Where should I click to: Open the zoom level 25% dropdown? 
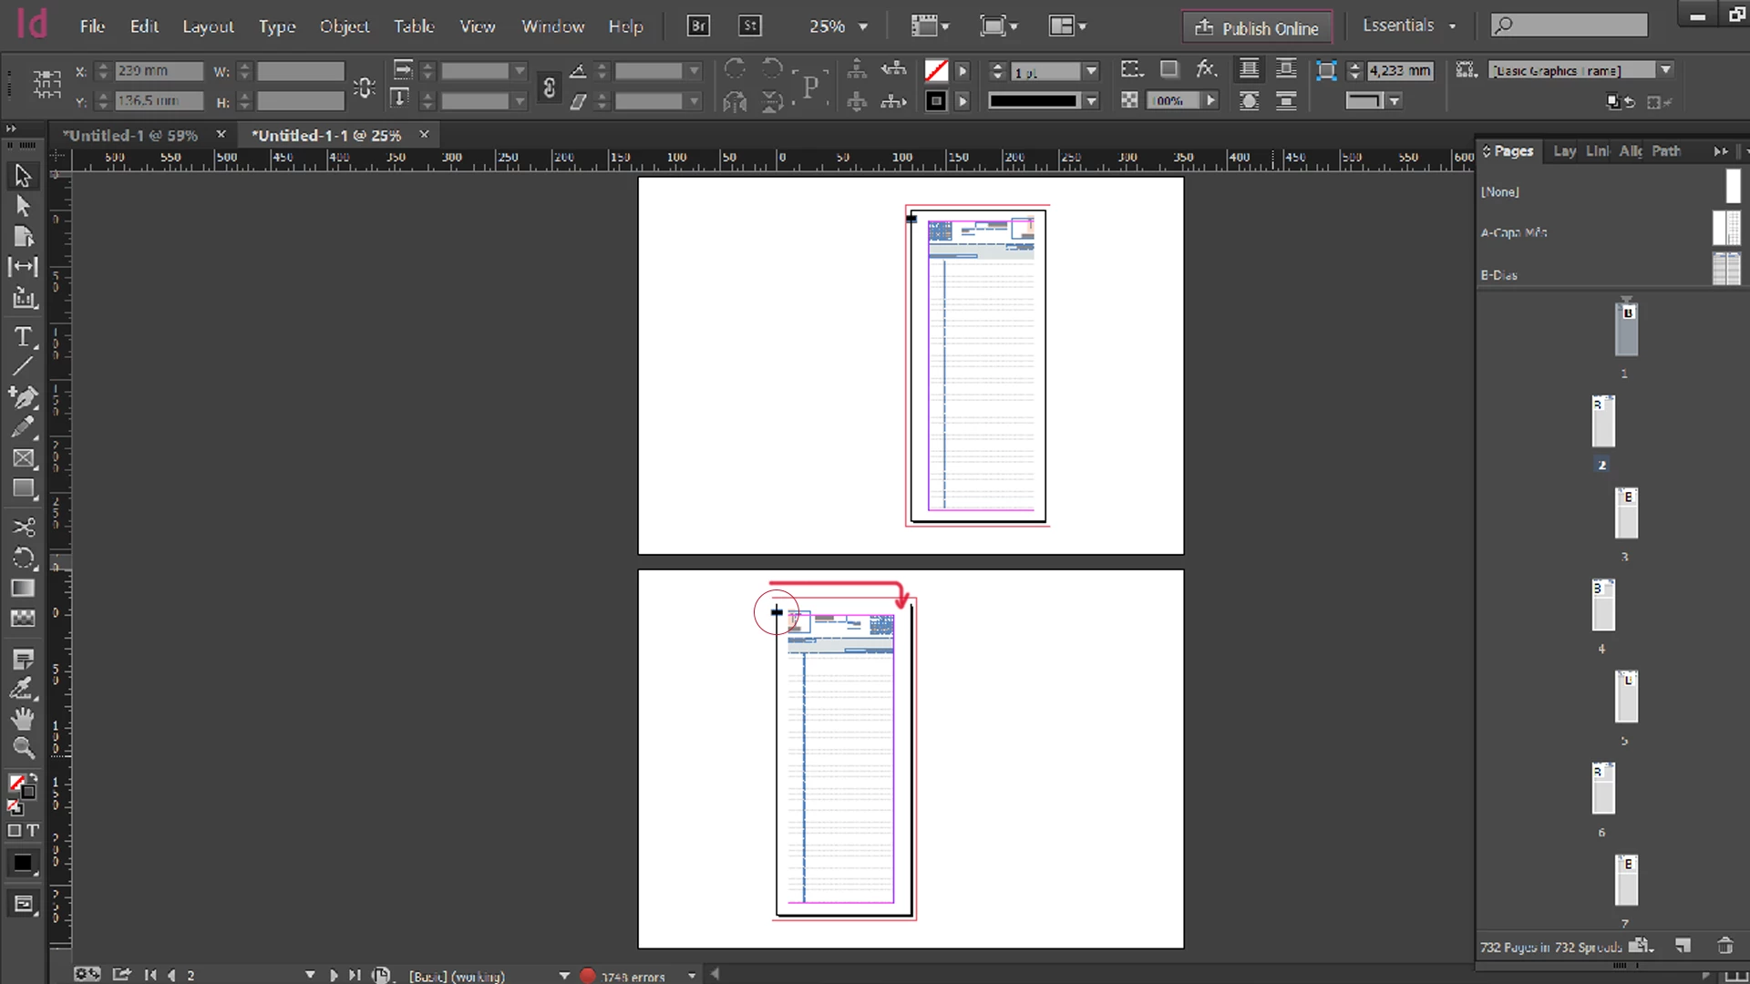click(x=862, y=27)
